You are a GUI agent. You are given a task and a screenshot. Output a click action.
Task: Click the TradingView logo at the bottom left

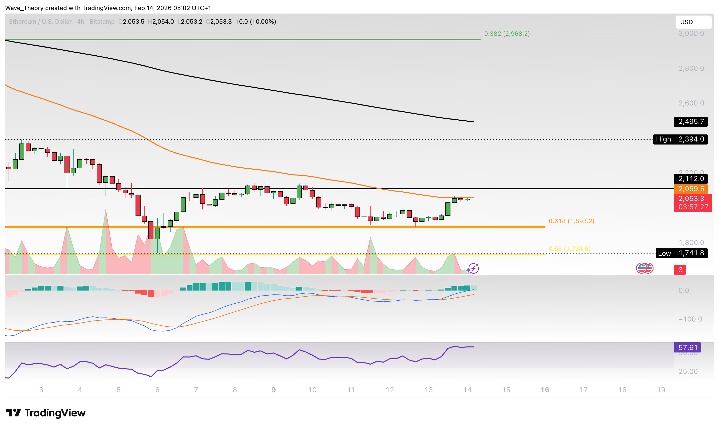(46, 413)
